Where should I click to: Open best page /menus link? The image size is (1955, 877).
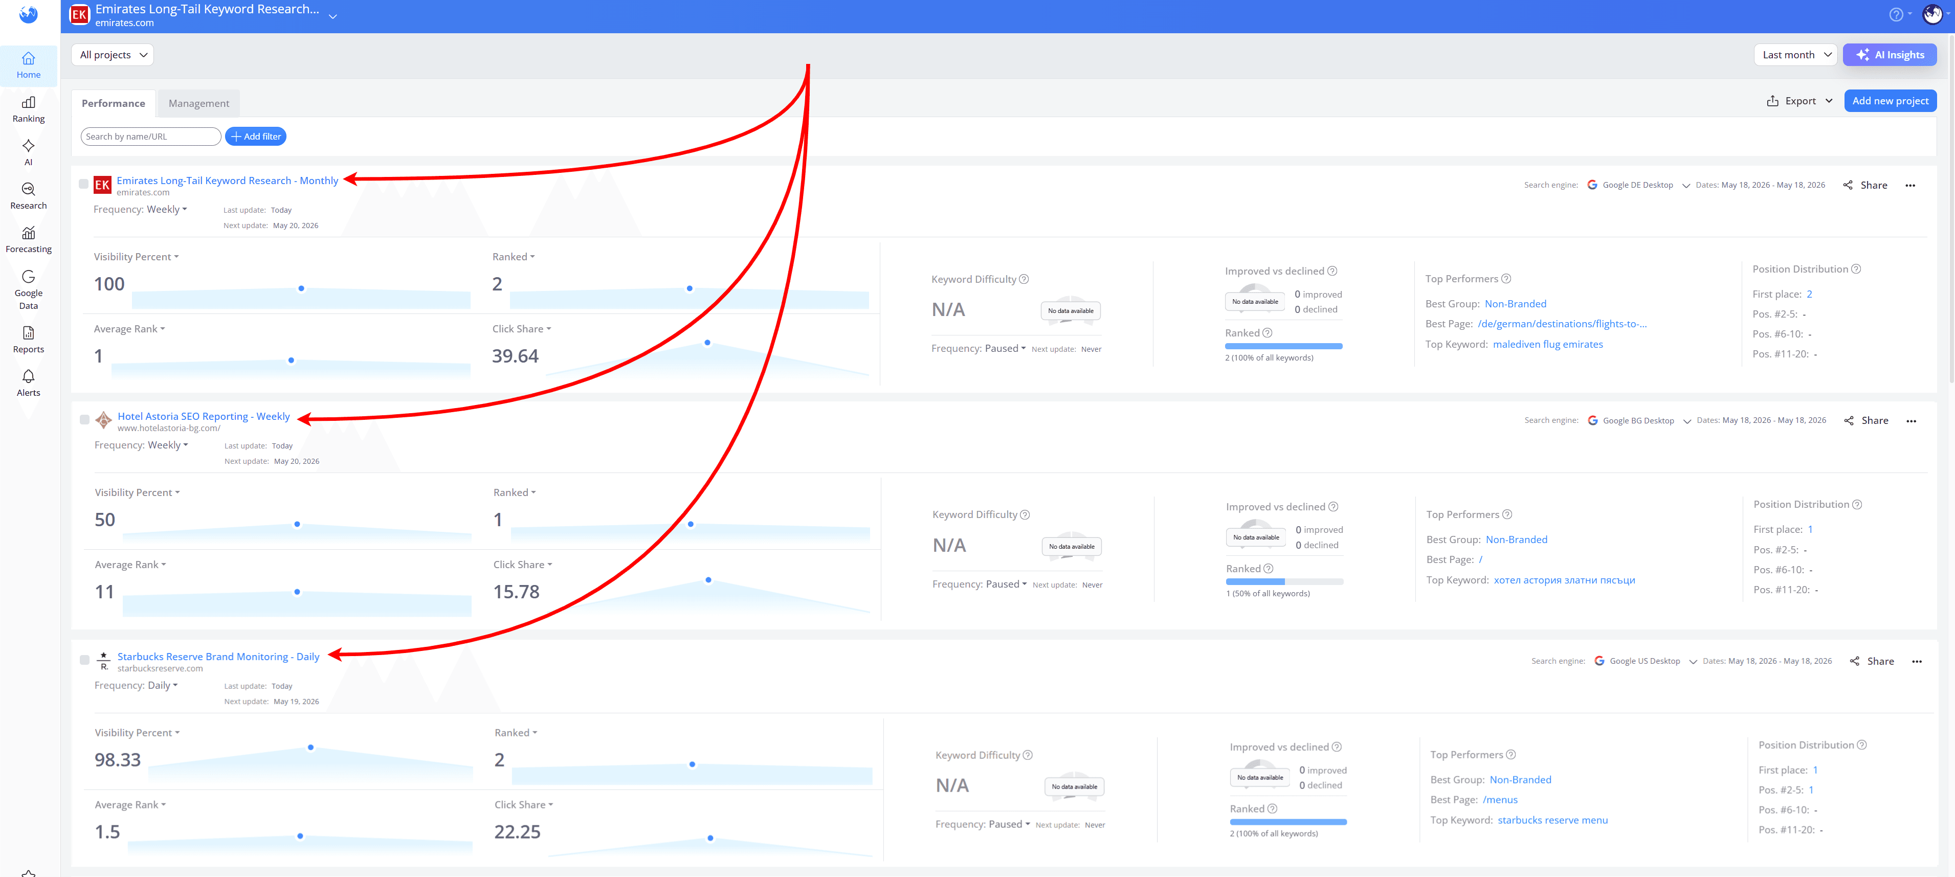point(1500,800)
